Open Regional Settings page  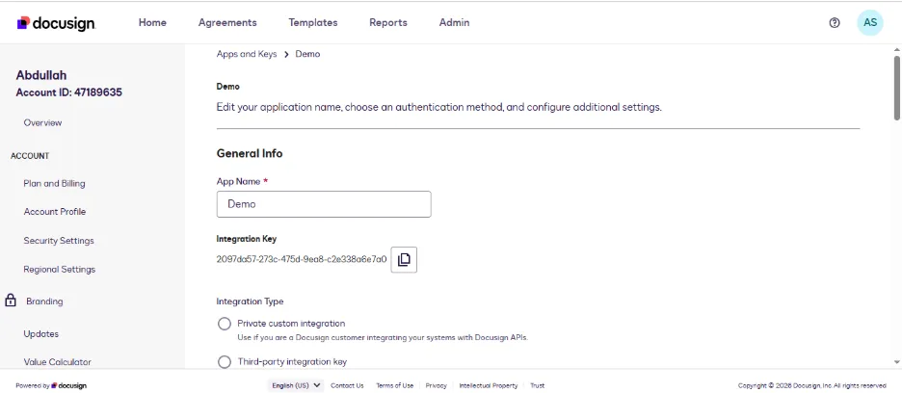pyautogui.click(x=59, y=270)
